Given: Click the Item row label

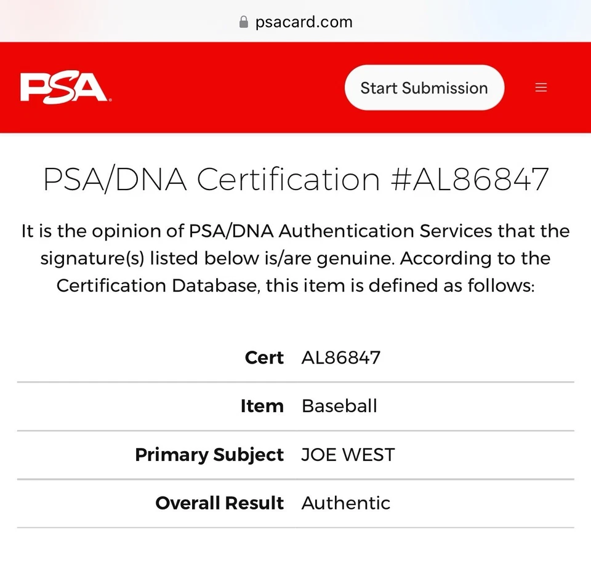Looking at the screenshot, I should click(262, 406).
